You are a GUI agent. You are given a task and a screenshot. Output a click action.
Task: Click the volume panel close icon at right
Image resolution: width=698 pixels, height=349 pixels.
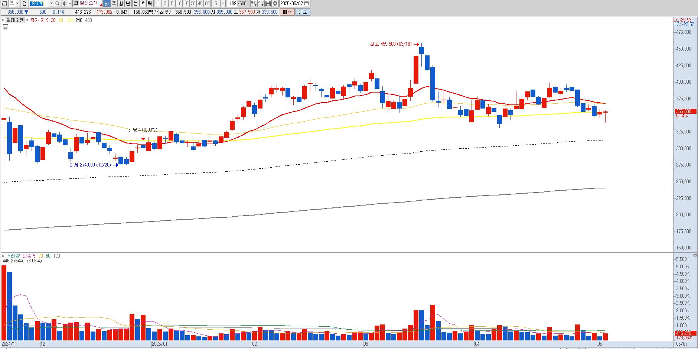[695, 255]
